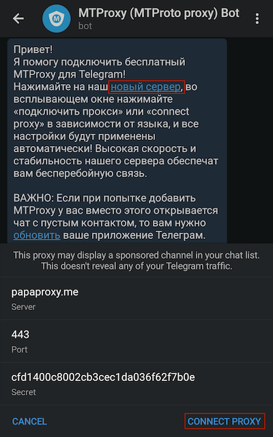Select the 443 port value

click(x=20, y=334)
